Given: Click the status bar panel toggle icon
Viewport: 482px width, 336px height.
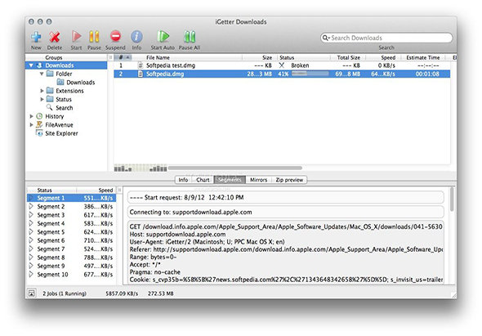Looking at the screenshot, I should pos(32,293).
